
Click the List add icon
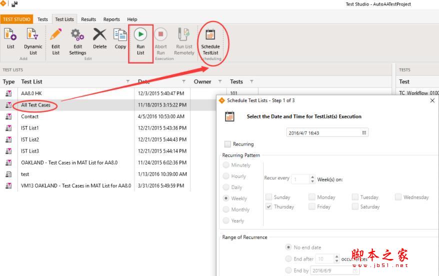(x=10, y=34)
